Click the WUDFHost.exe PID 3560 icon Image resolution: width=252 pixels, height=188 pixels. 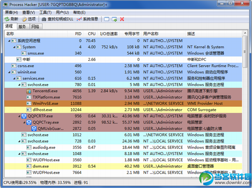29,160
